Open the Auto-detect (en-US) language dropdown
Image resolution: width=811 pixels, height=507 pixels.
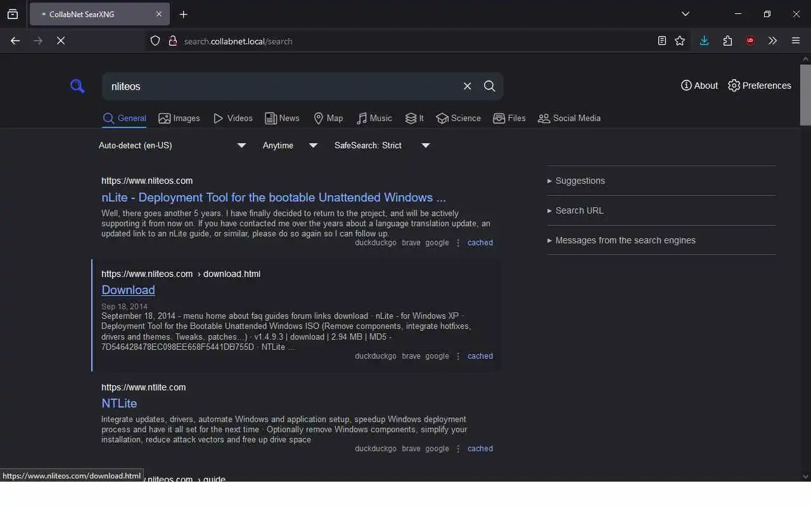(x=172, y=146)
